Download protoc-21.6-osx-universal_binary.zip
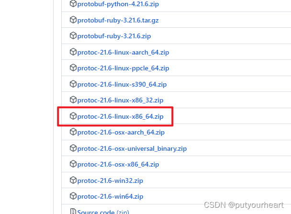The width and height of the screenshot is (291, 214). click(x=132, y=148)
